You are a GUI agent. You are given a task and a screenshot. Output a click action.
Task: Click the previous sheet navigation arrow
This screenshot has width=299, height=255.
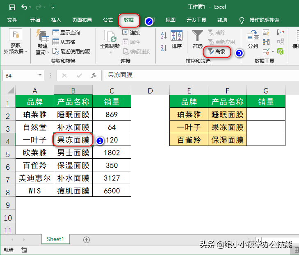point(12,239)
